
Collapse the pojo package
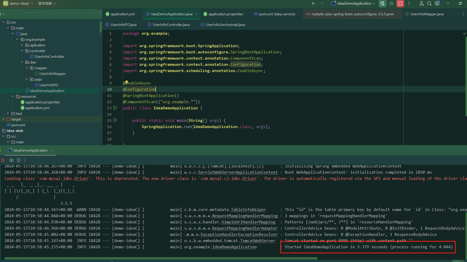[x=26, y=79]
